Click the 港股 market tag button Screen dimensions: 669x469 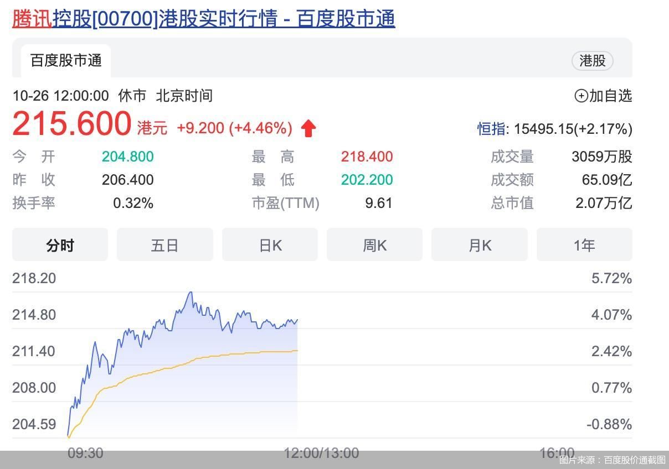click(x=592, y=61)
